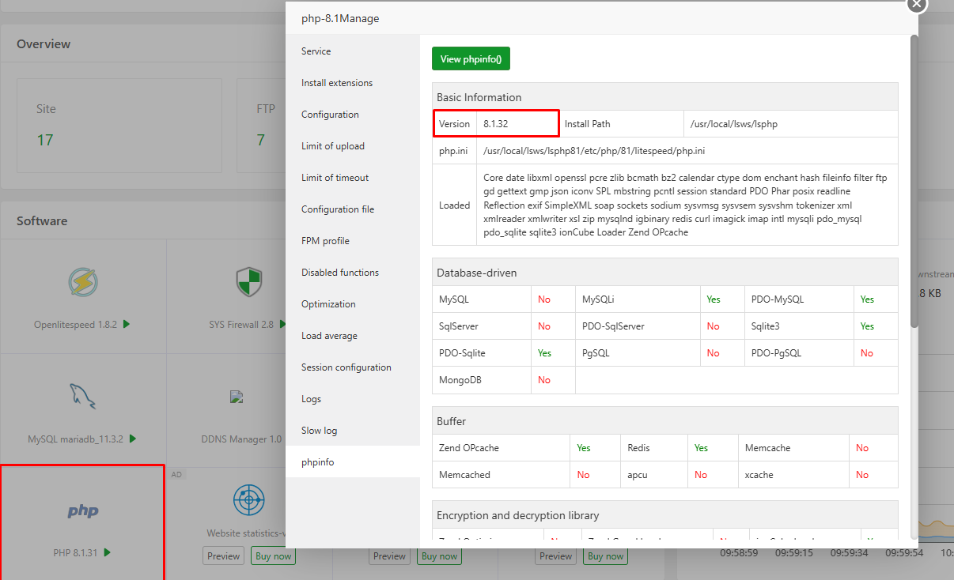Select Disabled functions in sidebar

[x=340, y=273]
